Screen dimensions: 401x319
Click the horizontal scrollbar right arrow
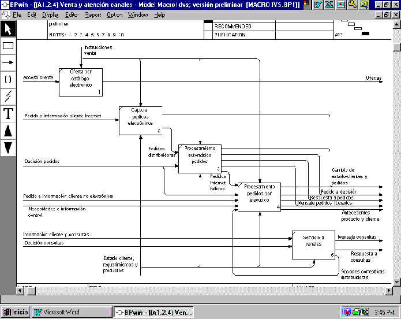point(389,291)
